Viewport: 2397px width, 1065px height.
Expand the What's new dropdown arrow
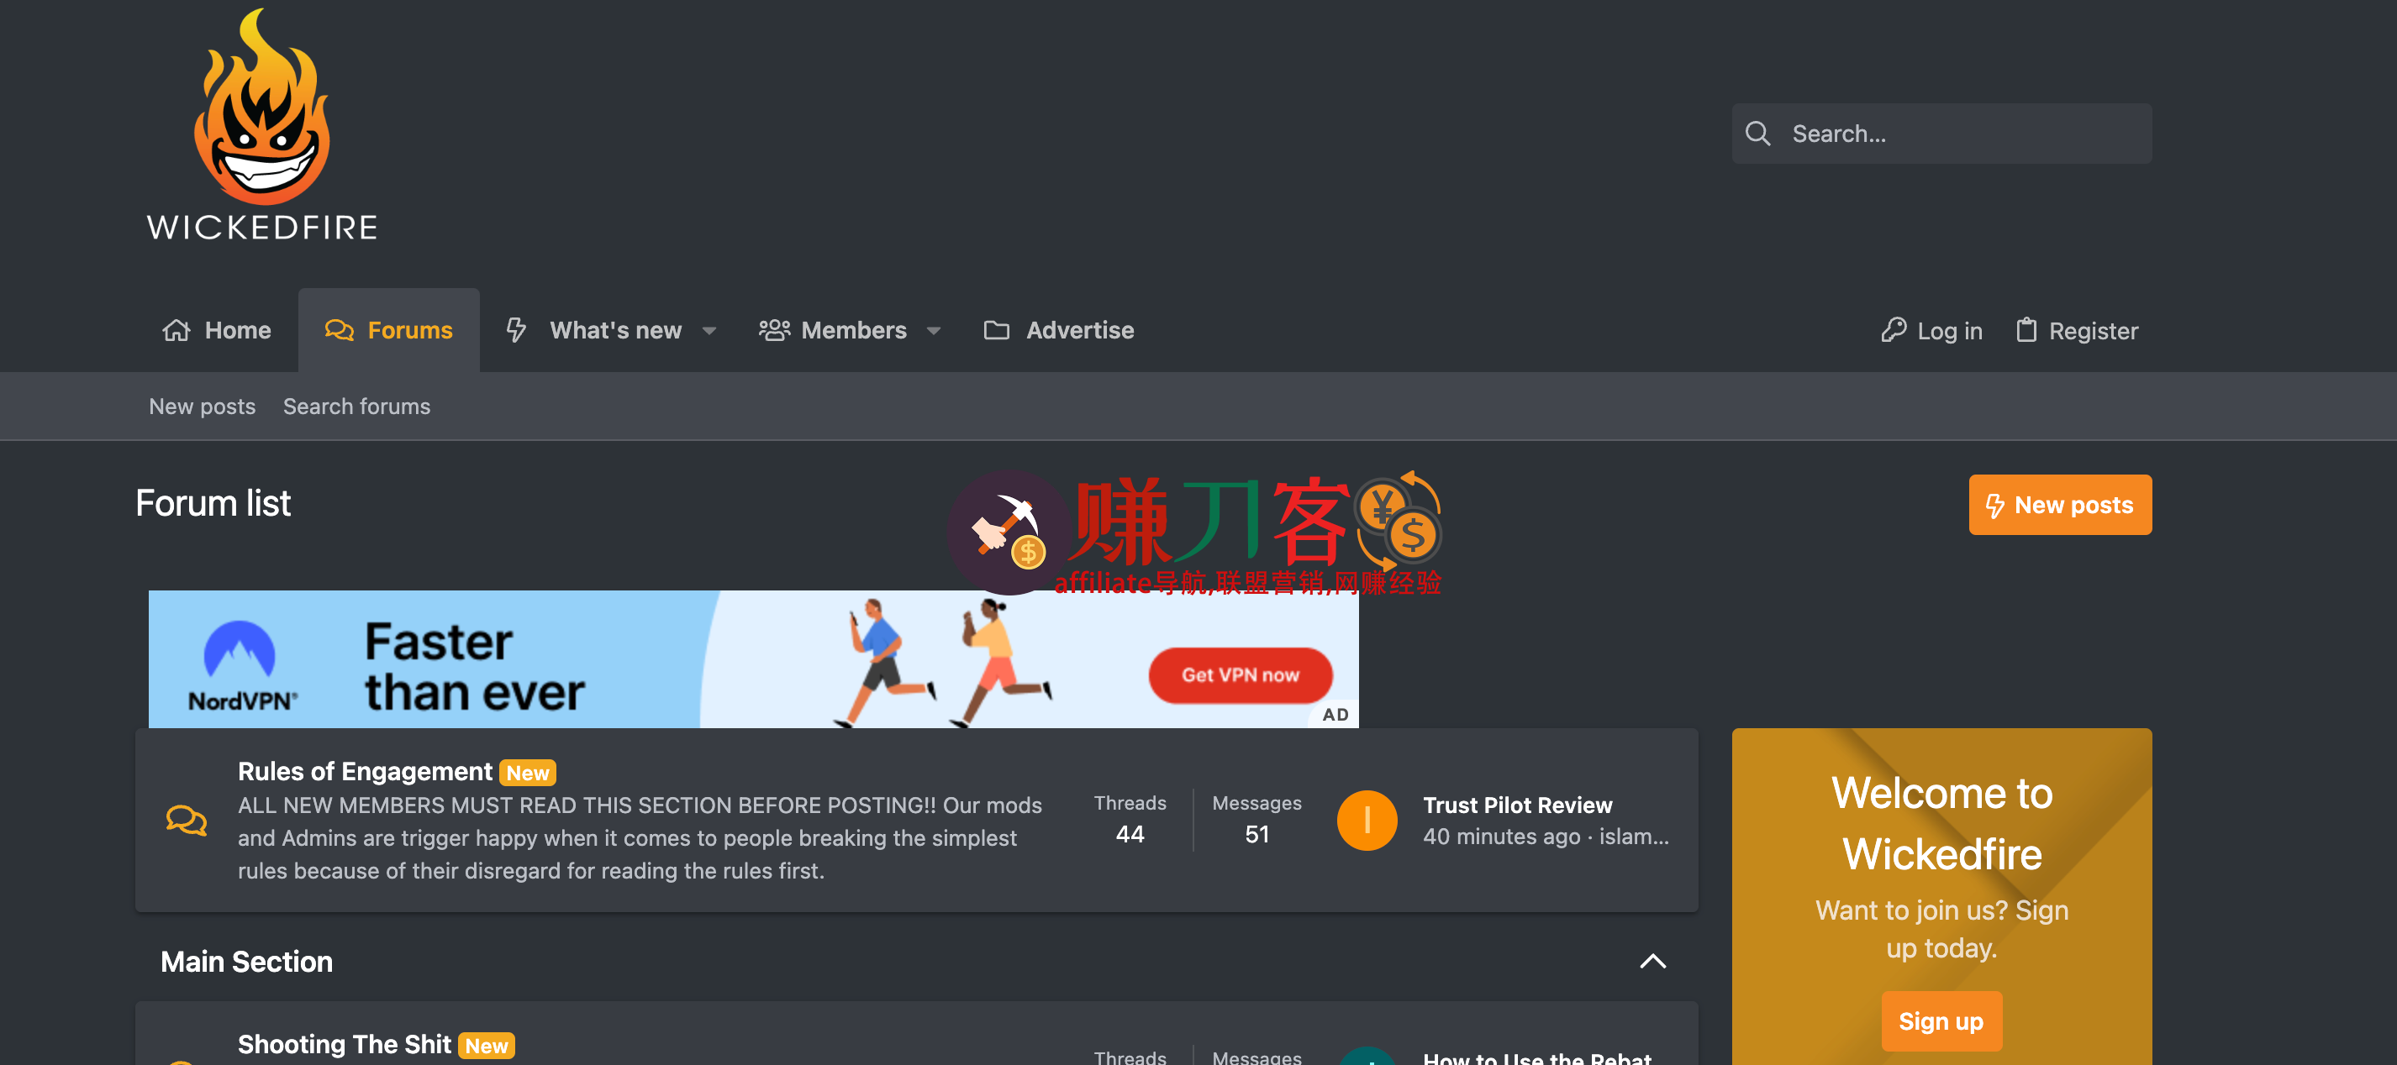[709, 331]
